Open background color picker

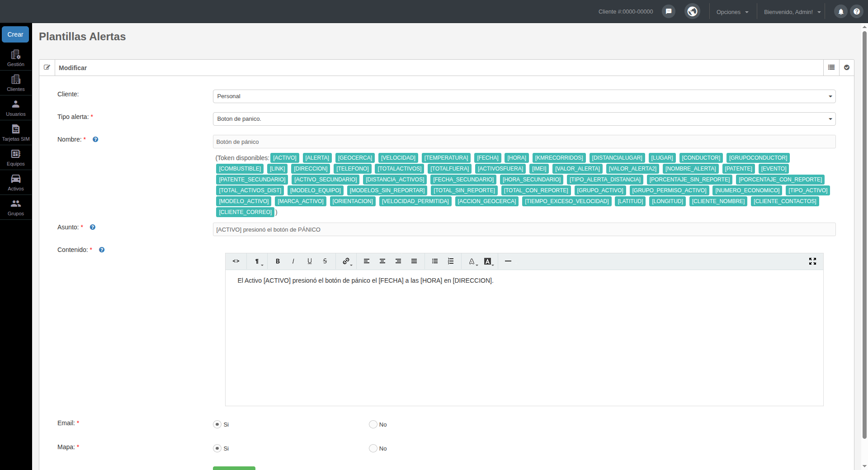click(488, 261)
